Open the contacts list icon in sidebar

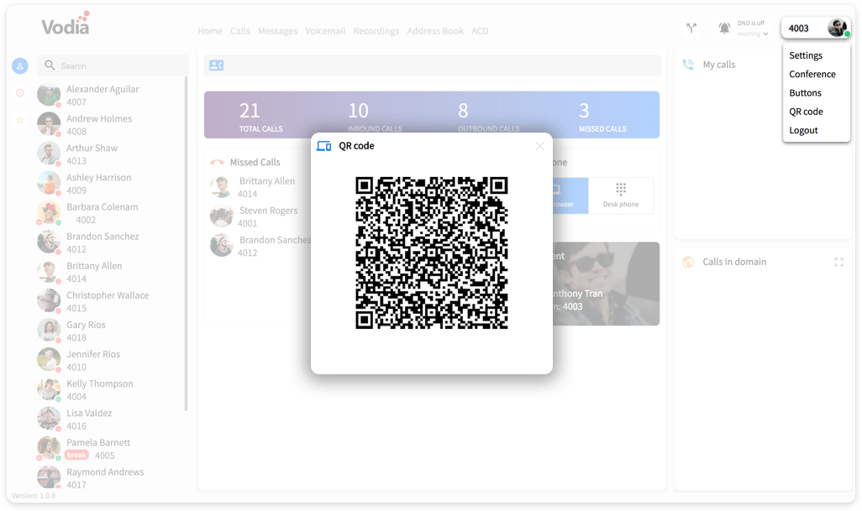[20, 65]
